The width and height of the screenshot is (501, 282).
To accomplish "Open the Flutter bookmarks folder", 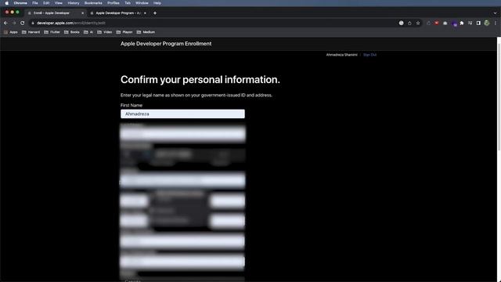I will (x=52, y=32).
